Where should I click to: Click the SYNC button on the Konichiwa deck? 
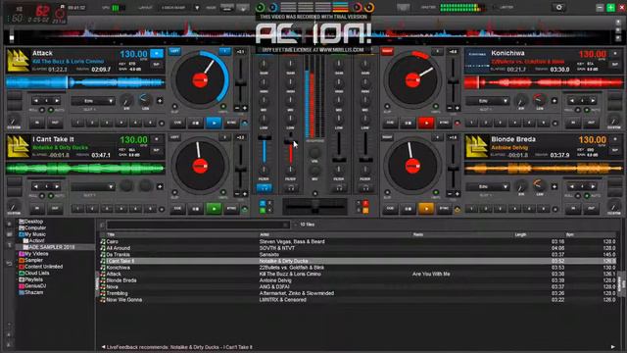pyautogui.click(x=444, y=123)
